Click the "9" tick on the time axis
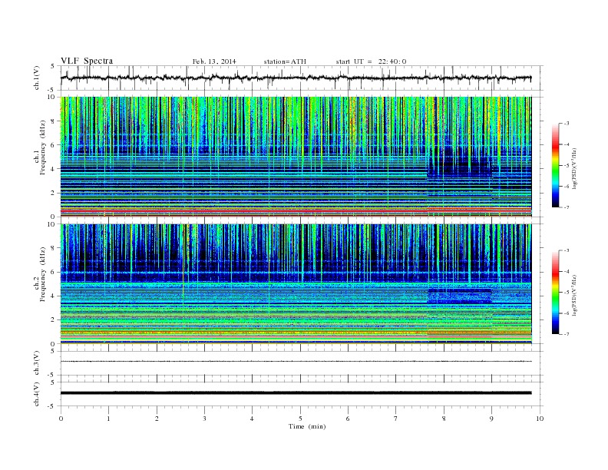This screenshot has width=608, height=470. 491,419
